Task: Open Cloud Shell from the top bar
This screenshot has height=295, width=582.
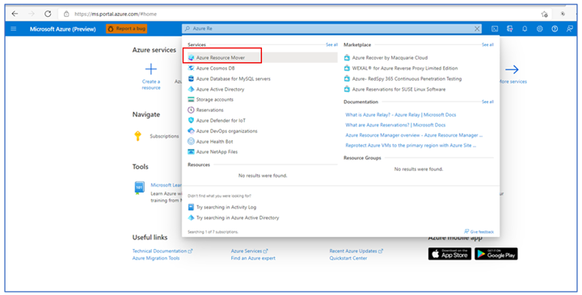Action: 495,29
